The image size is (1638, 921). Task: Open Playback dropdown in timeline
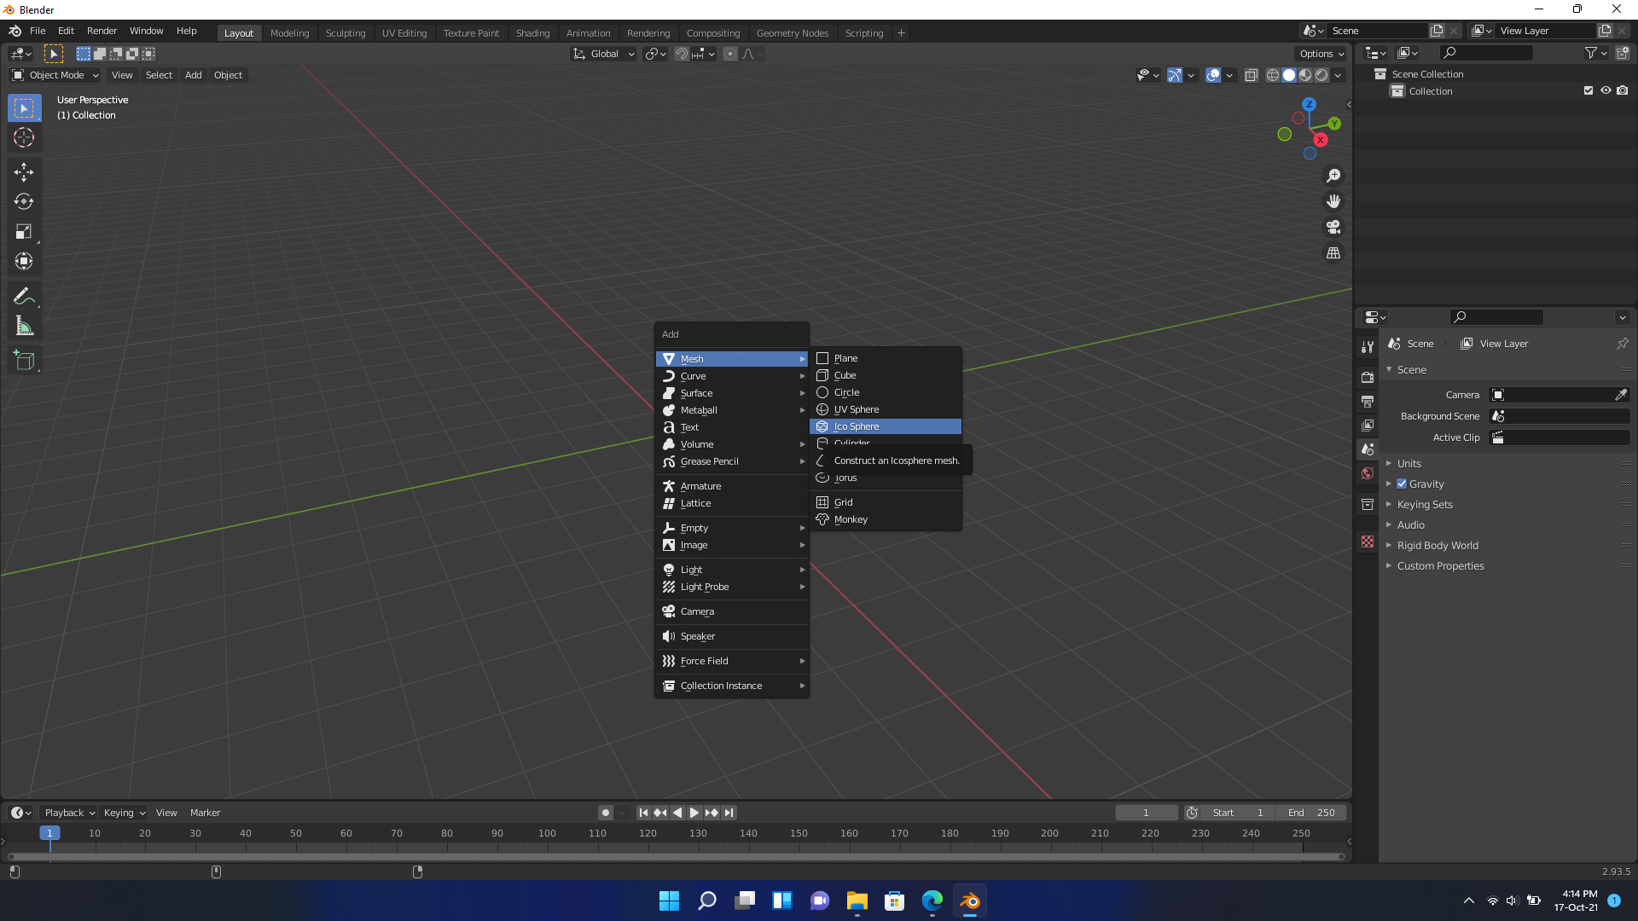69,813
